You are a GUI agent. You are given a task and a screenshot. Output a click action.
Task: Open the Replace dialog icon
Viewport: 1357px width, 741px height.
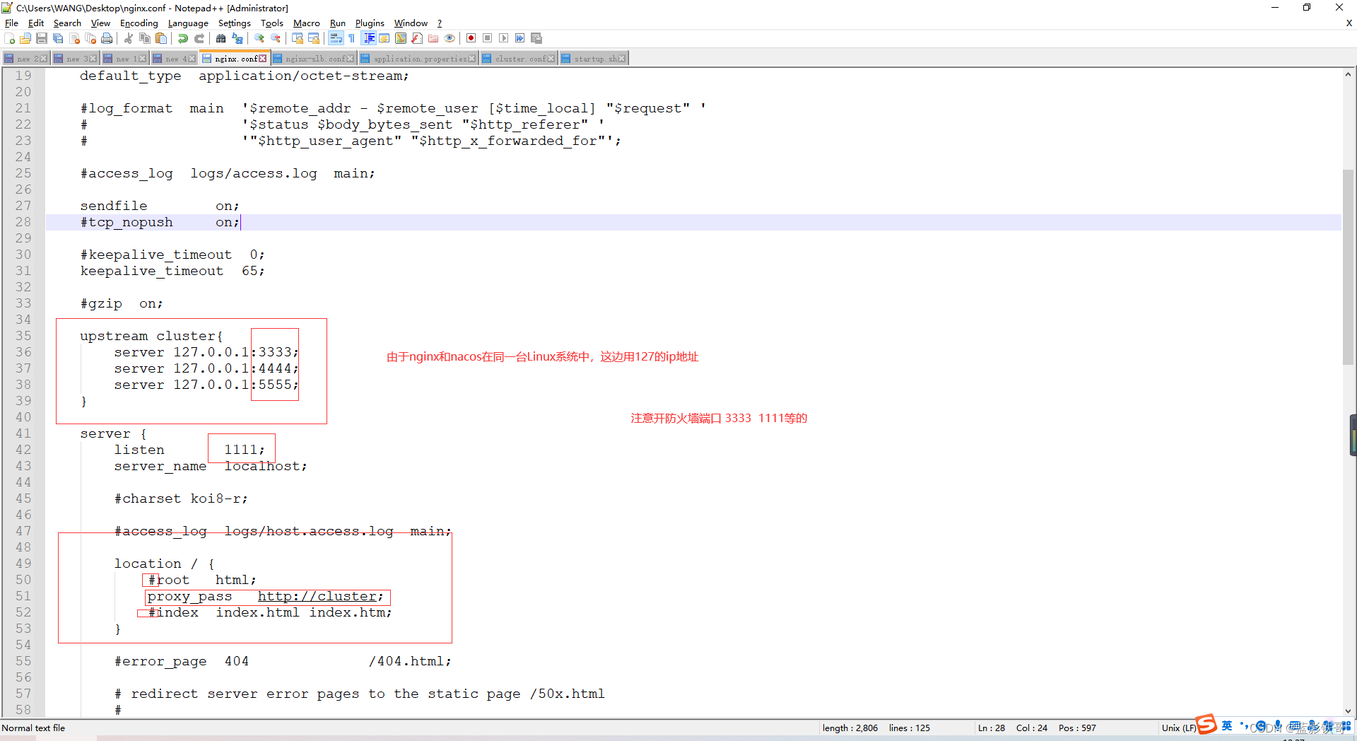tap(237, 38)
